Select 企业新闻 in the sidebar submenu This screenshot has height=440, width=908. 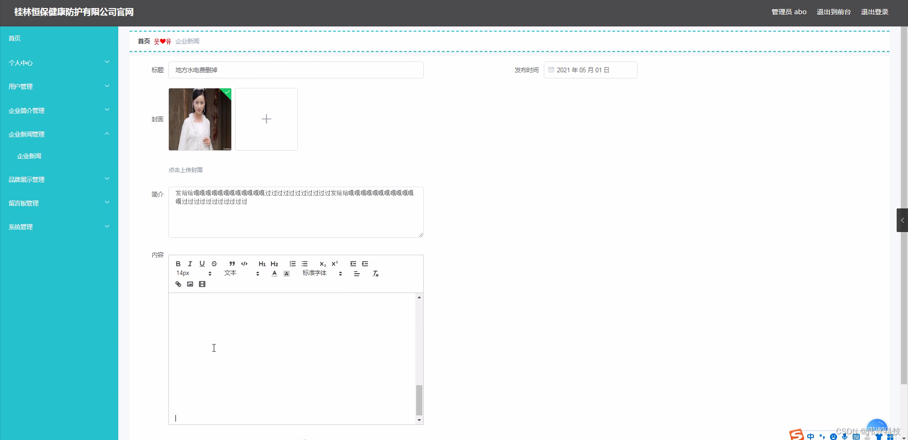[x=29, y=155]
